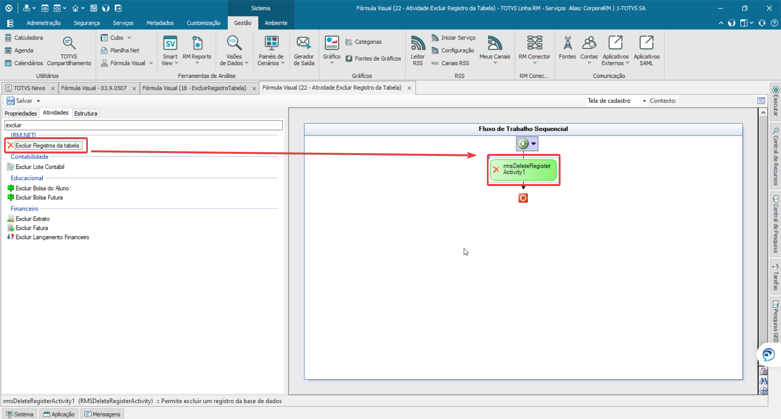
Task: Open the Agenda utility
Action: point(19,50)
